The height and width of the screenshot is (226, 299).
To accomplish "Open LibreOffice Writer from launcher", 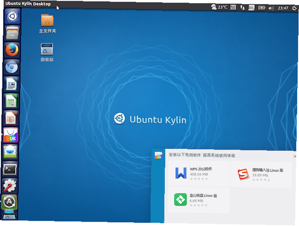I will click(11, 84).
